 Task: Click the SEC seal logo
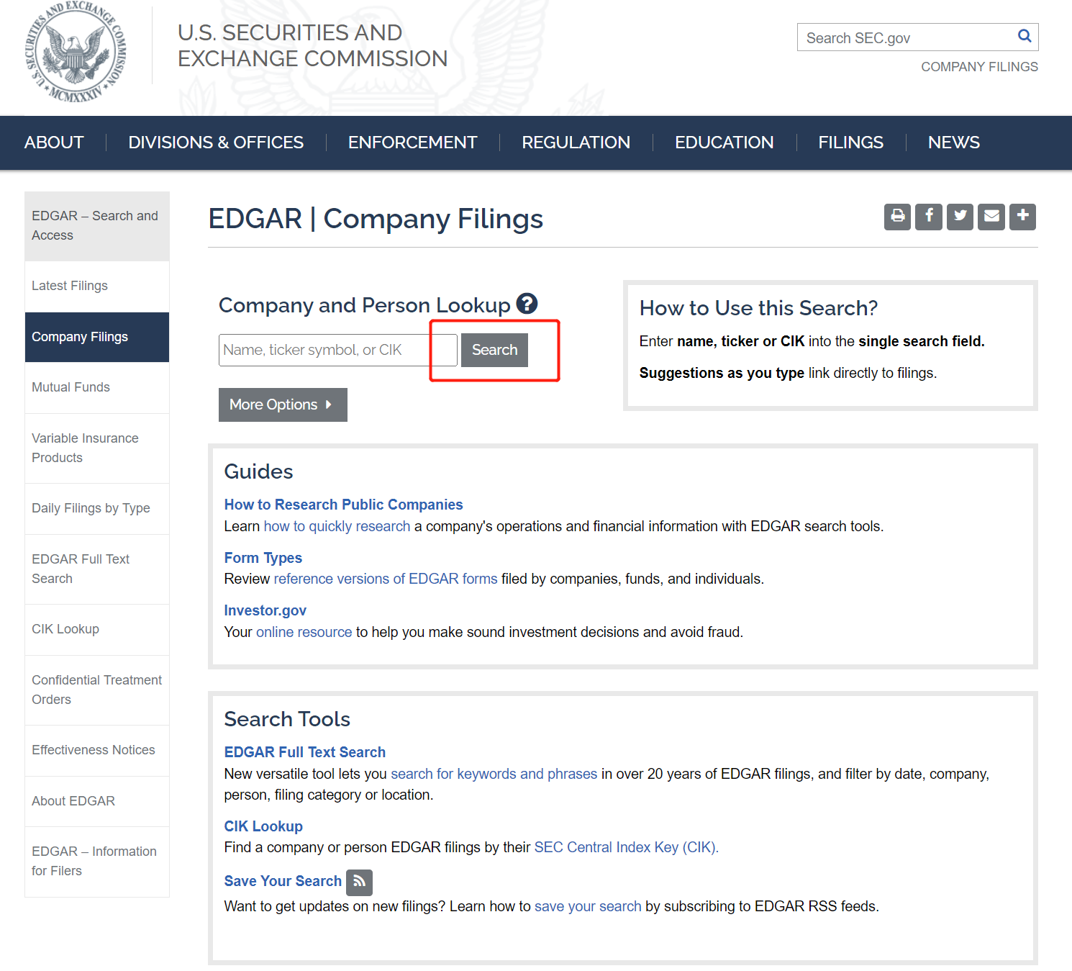point(76,53)
